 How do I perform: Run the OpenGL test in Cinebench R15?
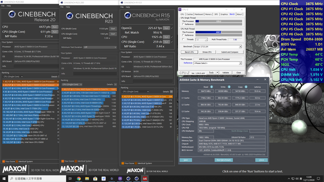click(x=166, y=28)
